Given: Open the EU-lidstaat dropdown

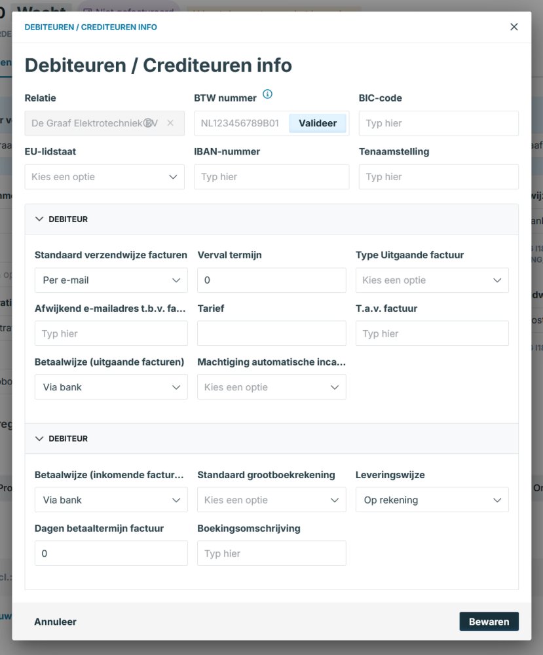Looking at the screenshot, I should coord(105,177).
